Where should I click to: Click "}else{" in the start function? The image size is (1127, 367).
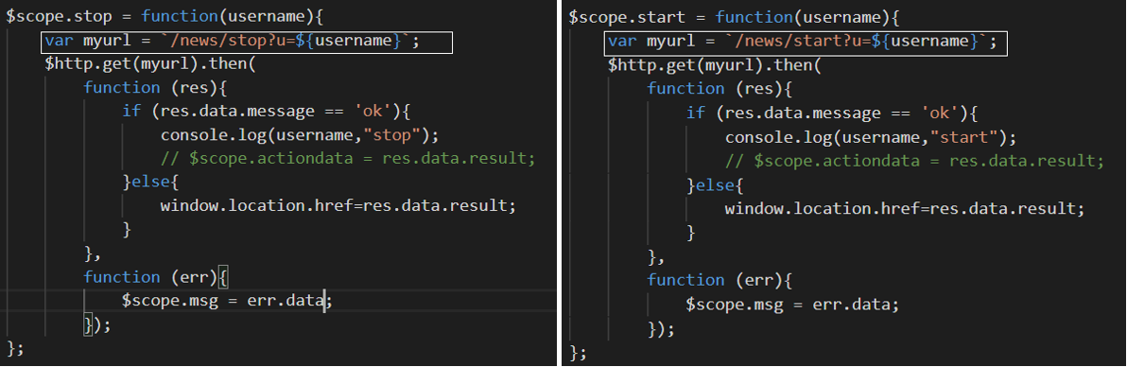pos(714,185)
